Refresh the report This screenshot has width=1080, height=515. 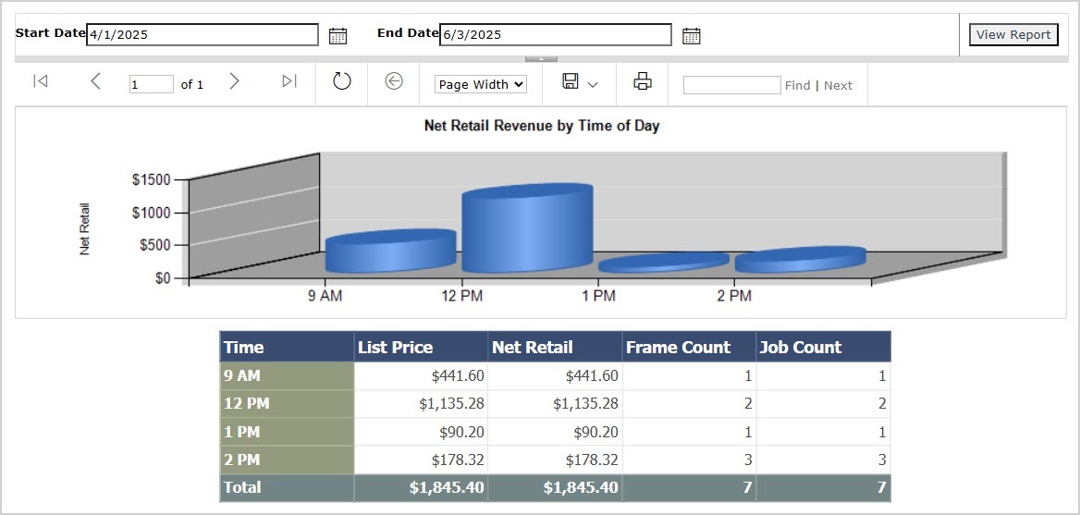[341, 81]
